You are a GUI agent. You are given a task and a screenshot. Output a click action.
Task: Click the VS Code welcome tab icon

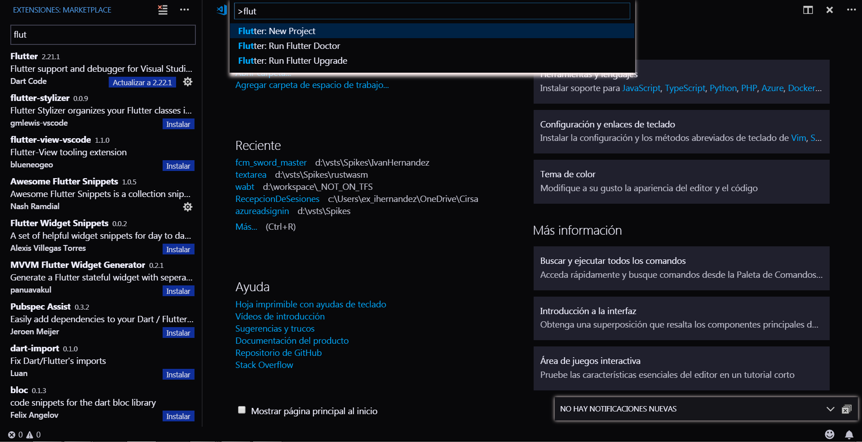click(222, 10)
